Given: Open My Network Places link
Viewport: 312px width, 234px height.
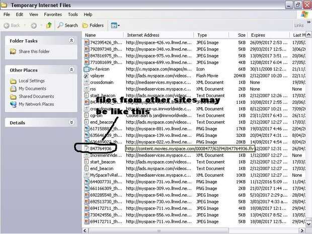Looking at the screenshot, I should tap(36, 104).
